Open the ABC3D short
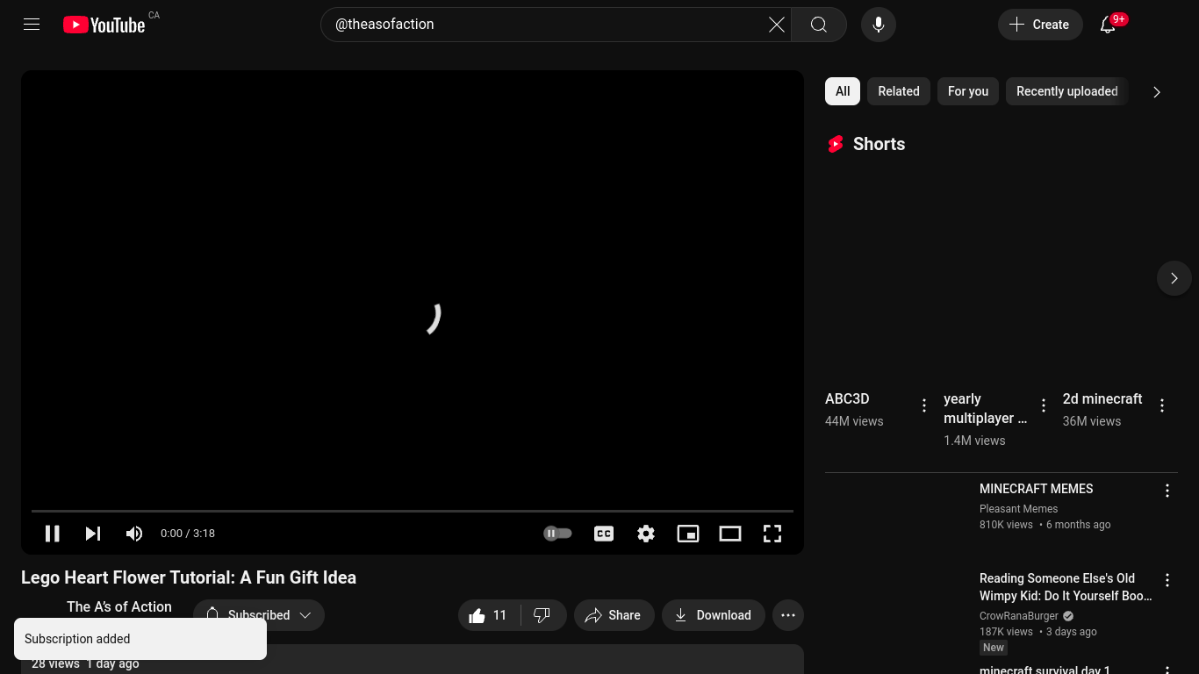The height and width of the screenshot is (674, 1199). coord(847,398)
